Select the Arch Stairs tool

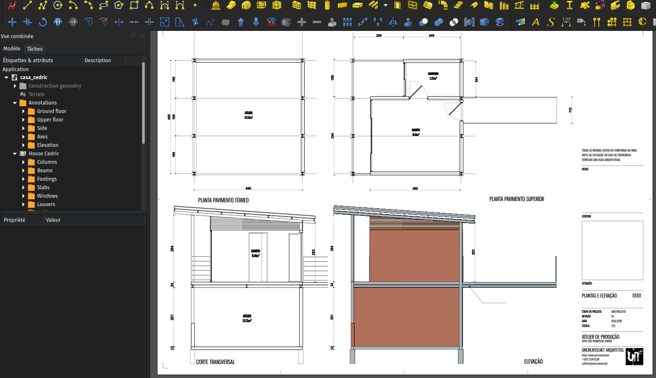458,6
